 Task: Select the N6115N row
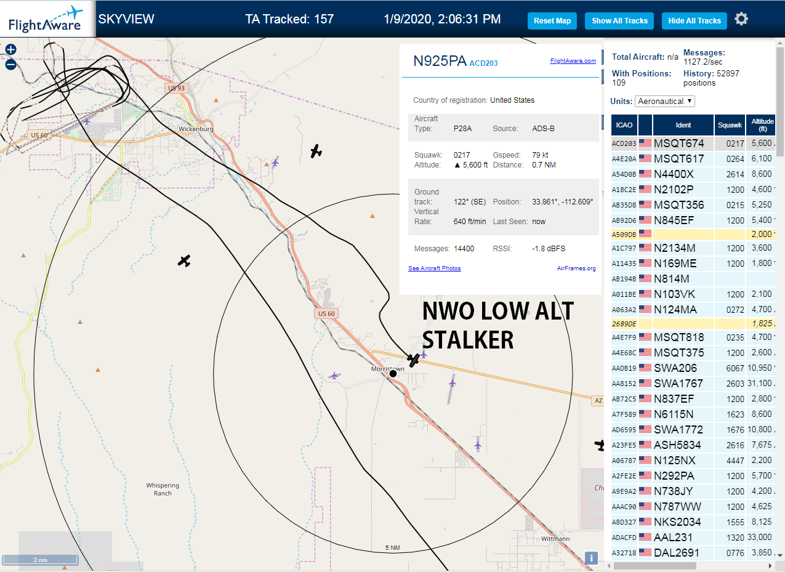[694, 414]
